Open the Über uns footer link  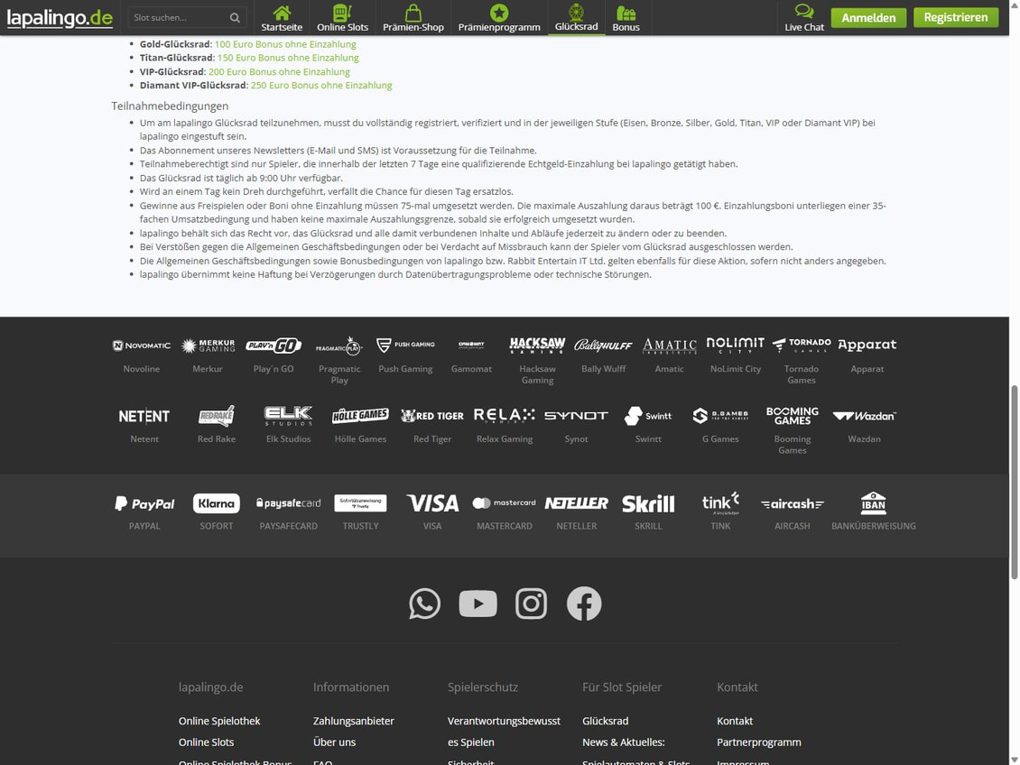coord(334,742)
